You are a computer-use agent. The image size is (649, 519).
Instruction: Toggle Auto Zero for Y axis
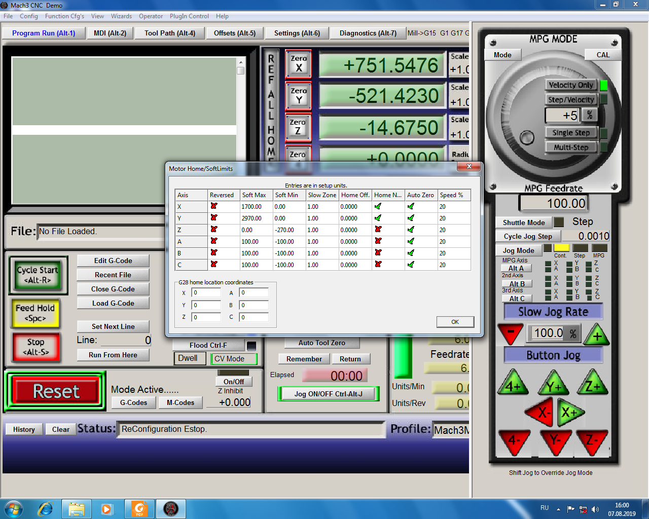point(411,218)
